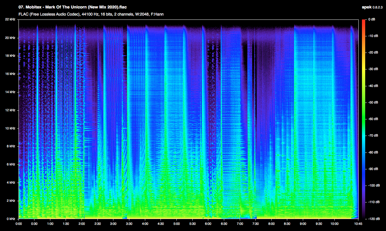Click the -20 dB legend label
386x231 pixels.
point(373,52)
